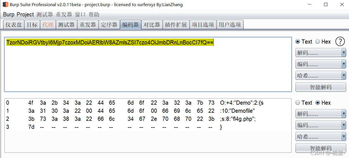Click the highlighted Base64 string in the input area
The height and width of the screenshot is (158, 349).
[110, 42]
